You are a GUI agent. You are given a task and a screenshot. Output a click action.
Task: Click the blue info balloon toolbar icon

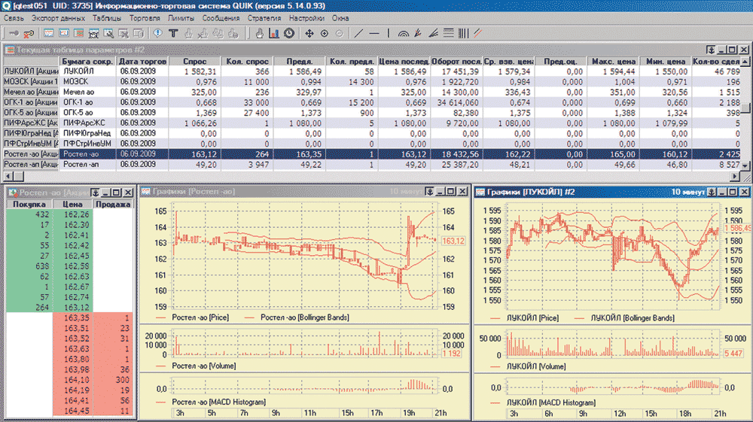click(x=157, y=34)
